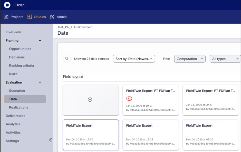Open Opportunities in the sidebar
This screenshot has width=241, height=152.
[x=20, y=49]
